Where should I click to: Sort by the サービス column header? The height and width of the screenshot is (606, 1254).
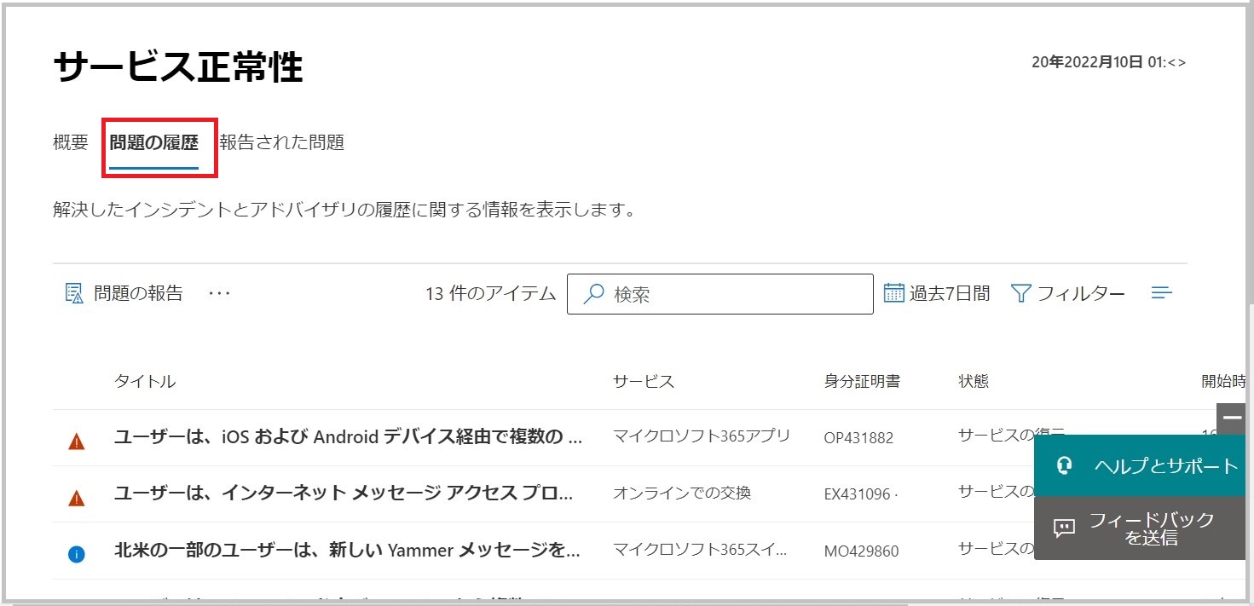[x=643, y=382]
